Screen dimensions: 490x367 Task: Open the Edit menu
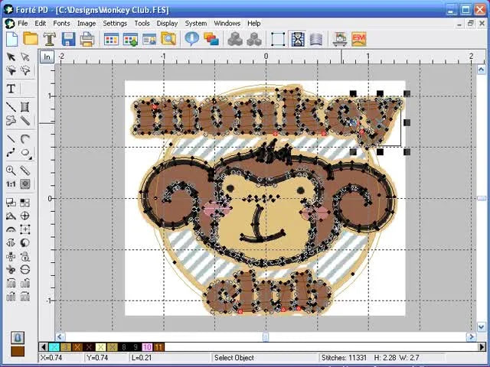pyautogui.click(x=41, y=24)
